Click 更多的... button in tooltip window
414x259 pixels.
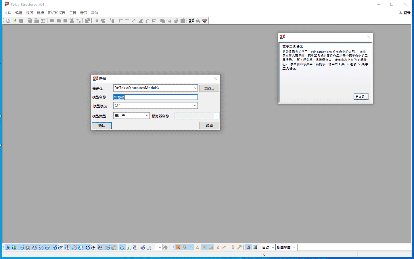[361, 97]
